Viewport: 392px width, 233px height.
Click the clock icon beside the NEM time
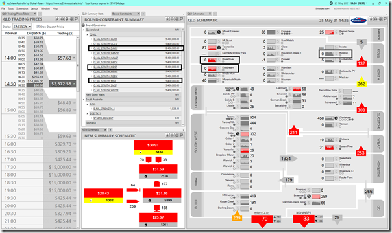331,3
